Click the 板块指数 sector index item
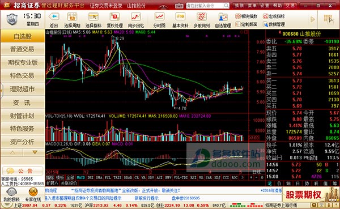Viewport: 340px width, 209px height. (x=246, y=16)
